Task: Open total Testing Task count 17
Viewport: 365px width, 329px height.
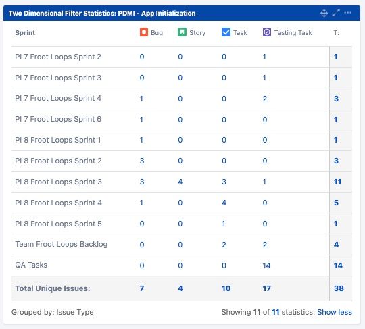Action: tap(266, 288)
